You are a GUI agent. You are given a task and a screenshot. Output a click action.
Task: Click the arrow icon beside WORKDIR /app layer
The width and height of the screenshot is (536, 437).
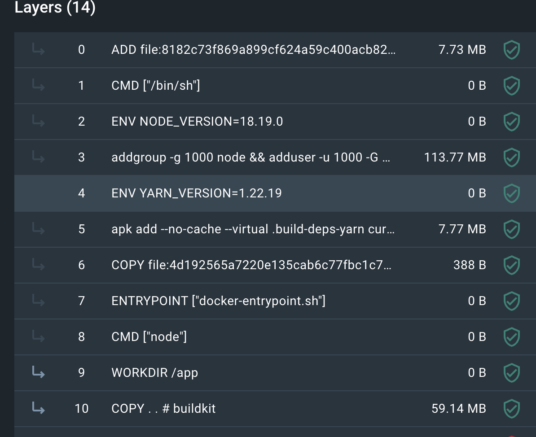(38, 372)
